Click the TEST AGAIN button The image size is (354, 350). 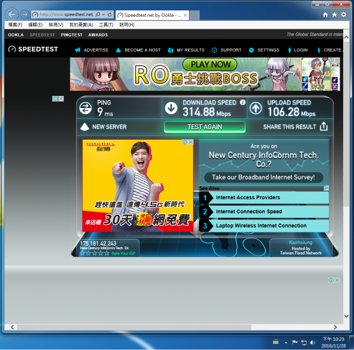[x=205, y=127]
